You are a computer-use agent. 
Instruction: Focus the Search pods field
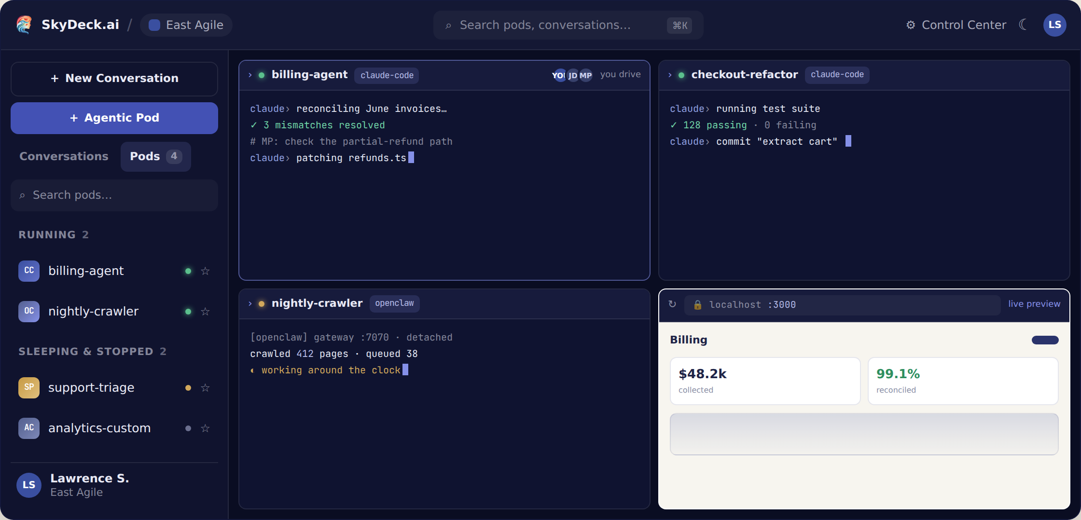114,195
